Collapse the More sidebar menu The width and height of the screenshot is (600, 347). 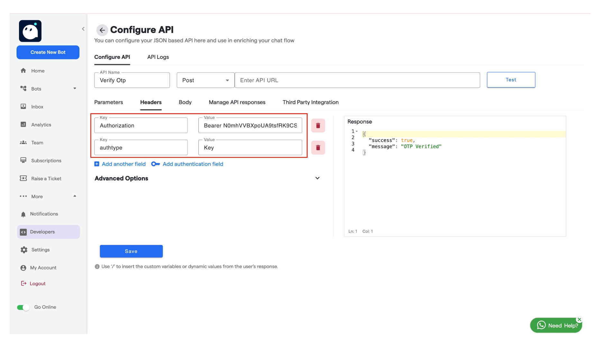tap(75, 196)
